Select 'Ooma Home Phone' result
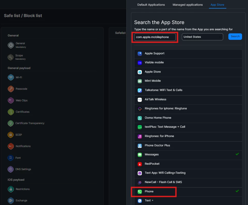 coord(158,118)
